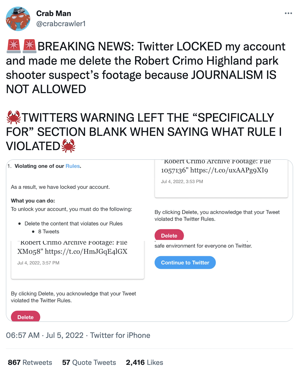This screenshot has height=373, width=299.
Task: Click the crab emoji before TWITTERS WARNING
Action: point(13,117)
